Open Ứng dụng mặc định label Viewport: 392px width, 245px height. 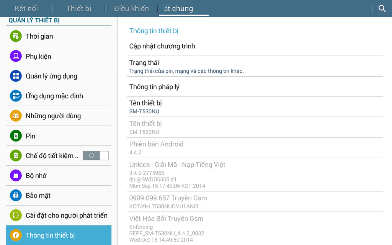point(54,96)
